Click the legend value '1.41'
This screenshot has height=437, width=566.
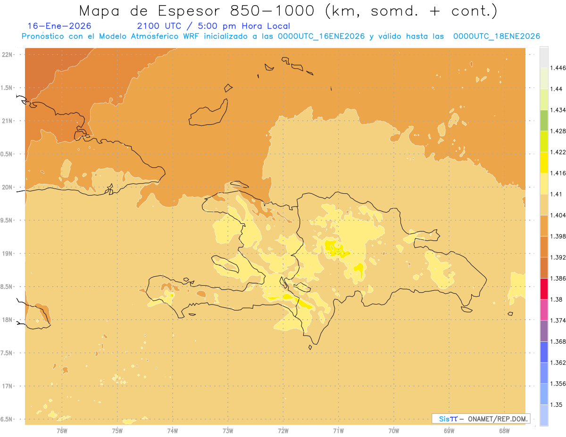click(x=557, y=194)
